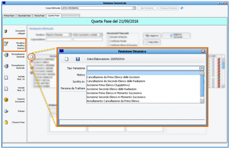The width and height of the screenshot is (230, 149).
Task: Select Cancellazione da Secondo Elenco delle Radiazioni
Action: (116, 81)
